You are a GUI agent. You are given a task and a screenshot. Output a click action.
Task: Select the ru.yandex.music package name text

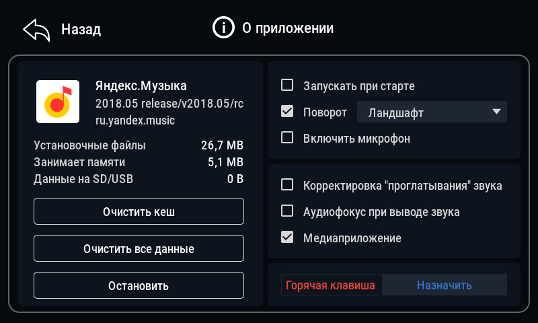coord(135,120)
